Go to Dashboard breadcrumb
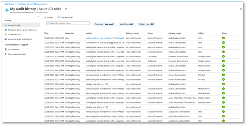247x126 pixels. click(9, 4)
